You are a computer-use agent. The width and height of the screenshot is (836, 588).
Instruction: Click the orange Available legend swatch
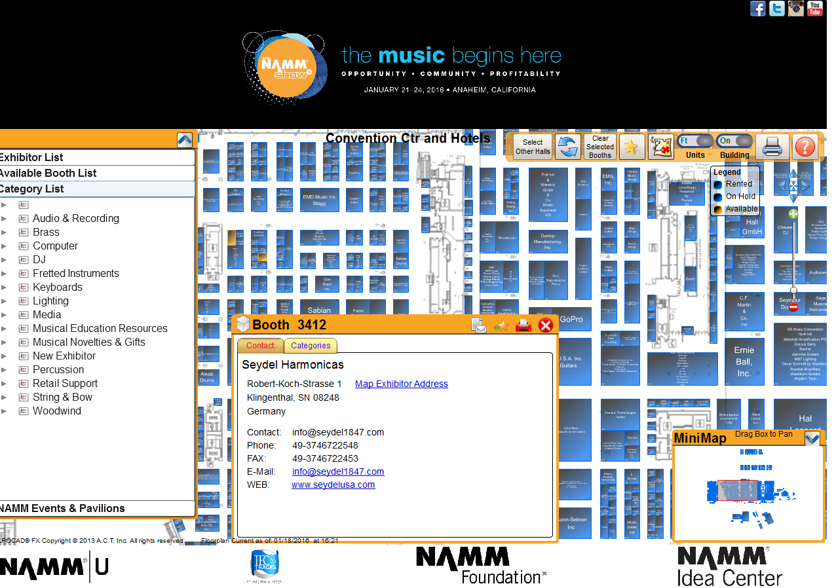(x=718, y=210)
